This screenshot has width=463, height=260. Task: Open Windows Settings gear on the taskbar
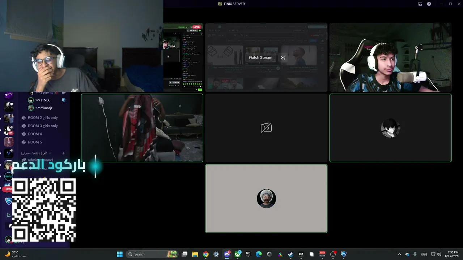point(216,254)
